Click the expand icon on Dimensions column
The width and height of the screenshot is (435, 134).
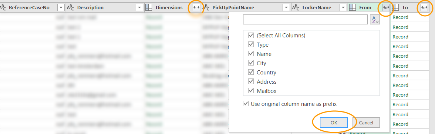point(196,8)
